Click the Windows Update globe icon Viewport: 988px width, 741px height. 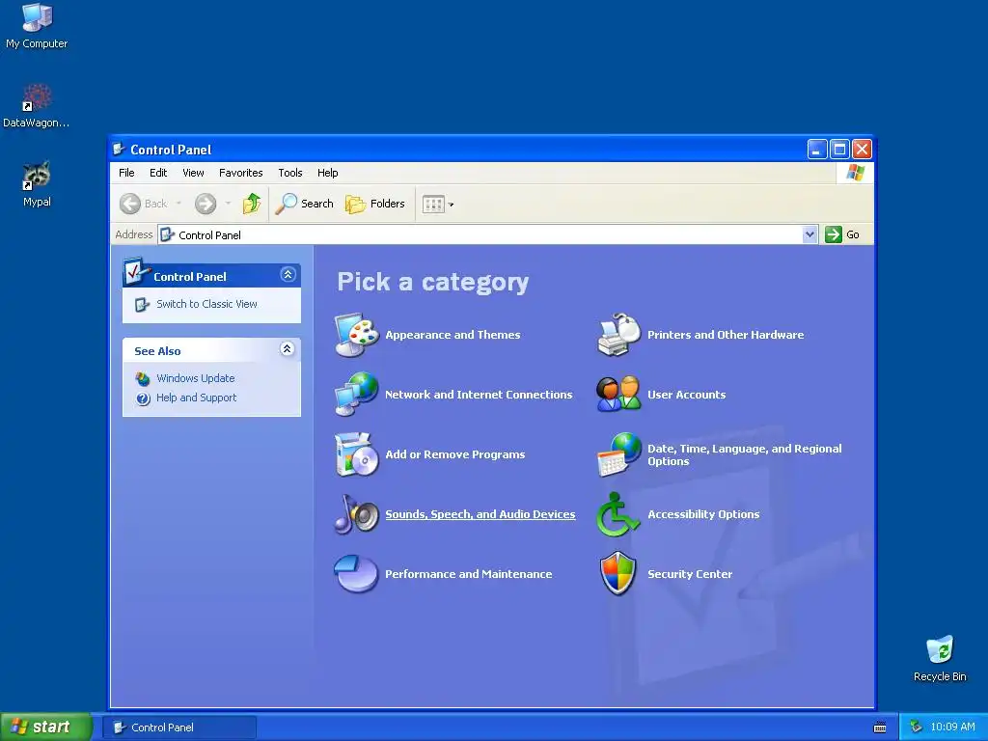[143, 378]
